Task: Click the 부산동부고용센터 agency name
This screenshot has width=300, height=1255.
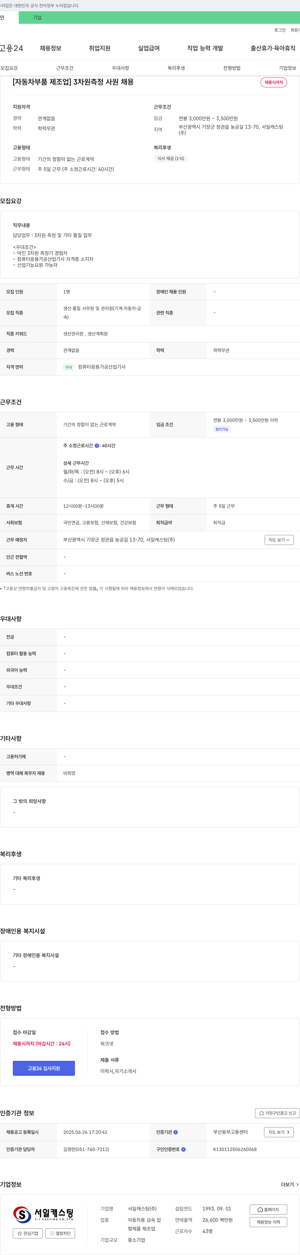Action: tap(231, 1132)
